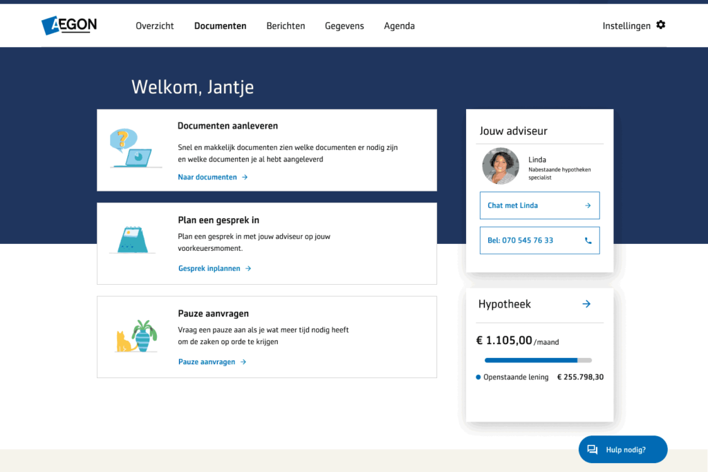Follow the Naar documenten link
Viewport: 708px width, 472px height.
coord(206,177)
